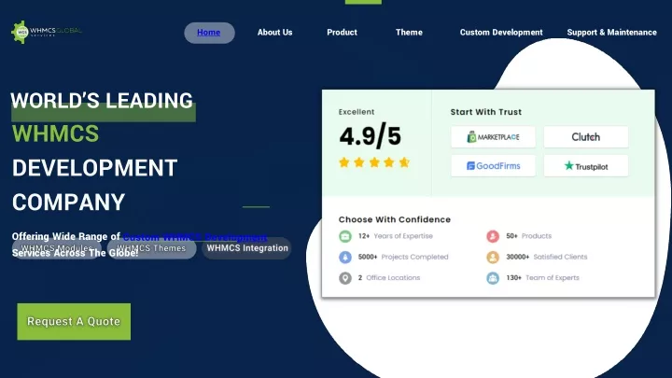672x378 pixels.
Task: Select the WHMCS Integration pill
Action: [x=246, y=248]
